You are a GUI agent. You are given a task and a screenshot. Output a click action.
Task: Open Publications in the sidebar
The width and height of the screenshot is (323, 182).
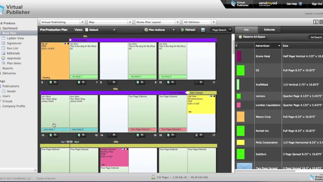point(11,86)
